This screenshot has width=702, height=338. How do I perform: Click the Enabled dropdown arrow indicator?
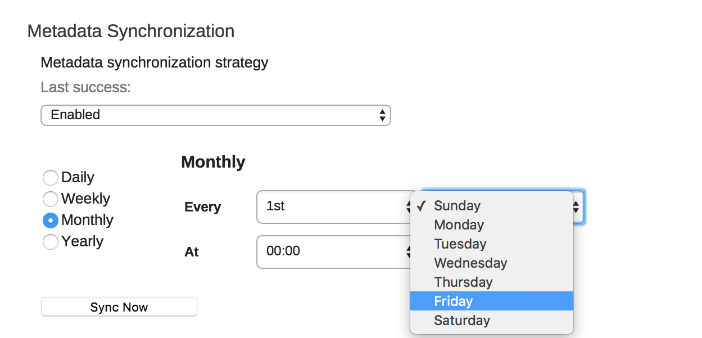(382, 115)
